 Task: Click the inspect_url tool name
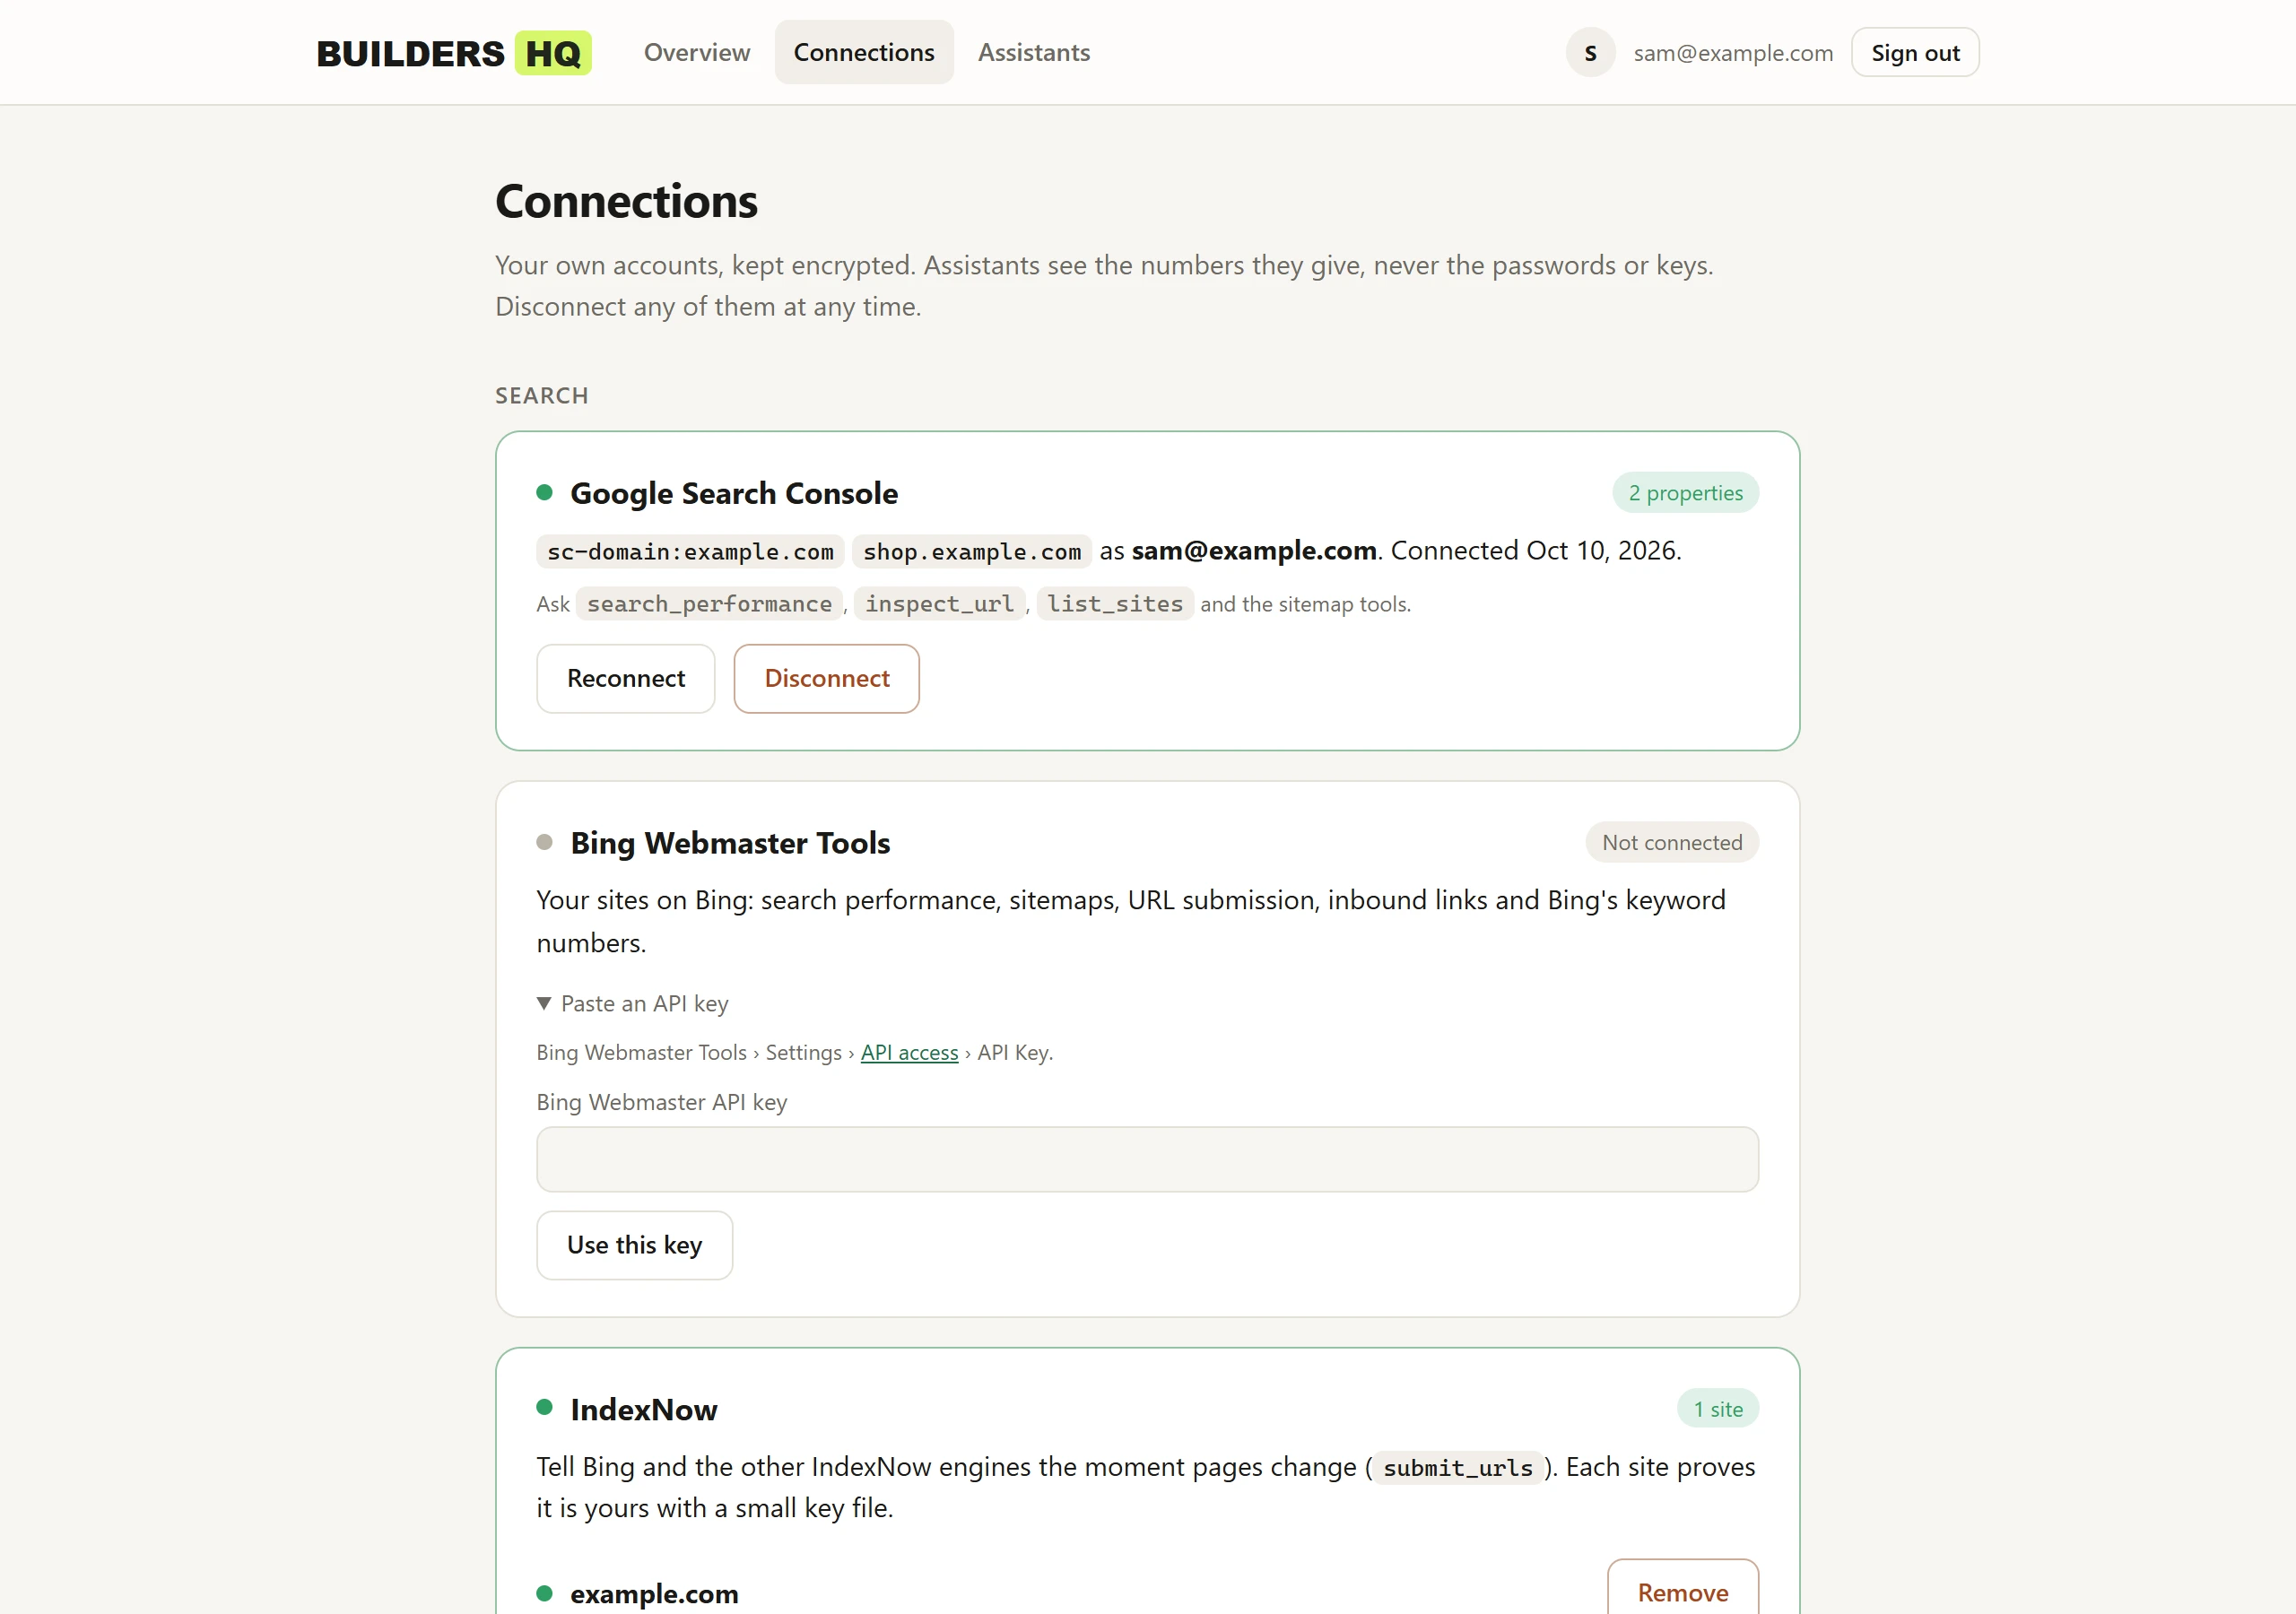click(939, 604)
